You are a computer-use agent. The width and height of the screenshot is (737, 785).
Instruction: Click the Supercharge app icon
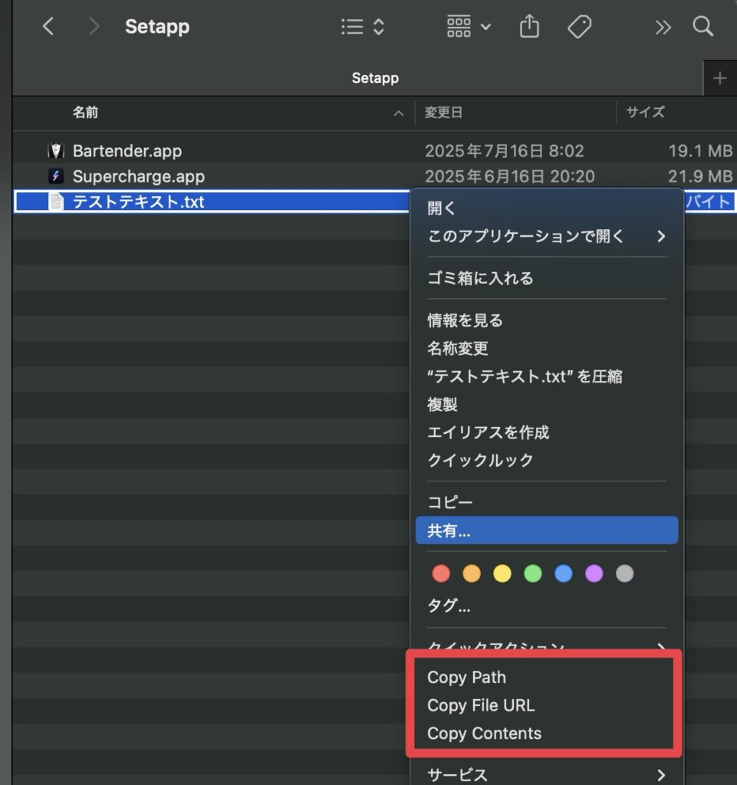click(x=55, y=176)
